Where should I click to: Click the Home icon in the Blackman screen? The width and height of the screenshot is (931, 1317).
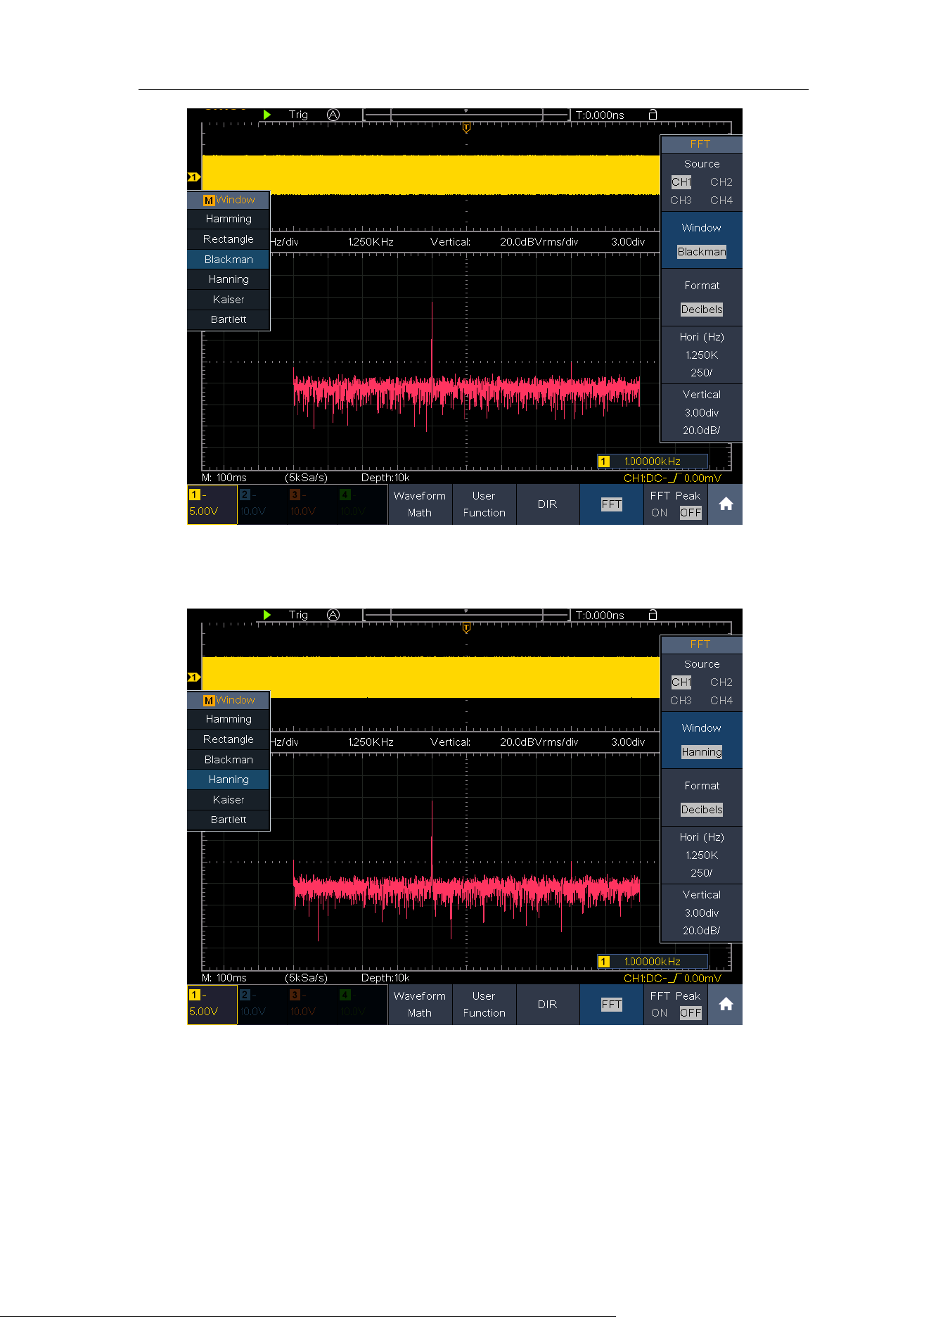pos(726,504)
